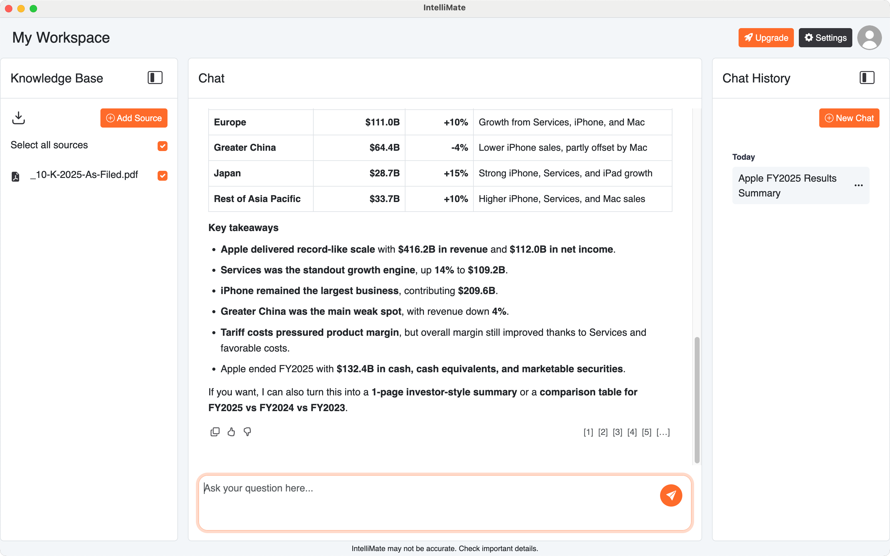Screen dimensions: 890x556
Task: Open Settings
Action: click(825, 37)
